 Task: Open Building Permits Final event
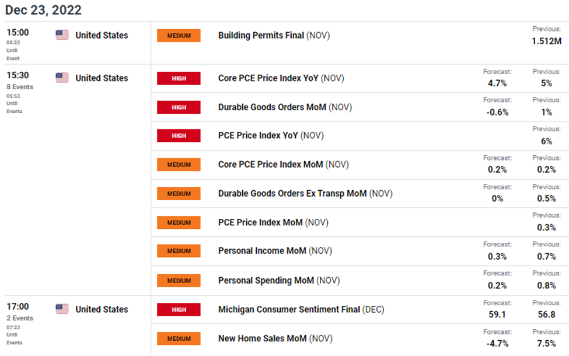coord(261,36)
